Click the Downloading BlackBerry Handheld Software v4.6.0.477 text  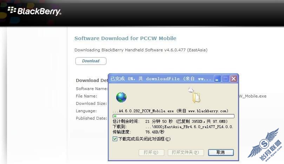(x=141, y=50)
